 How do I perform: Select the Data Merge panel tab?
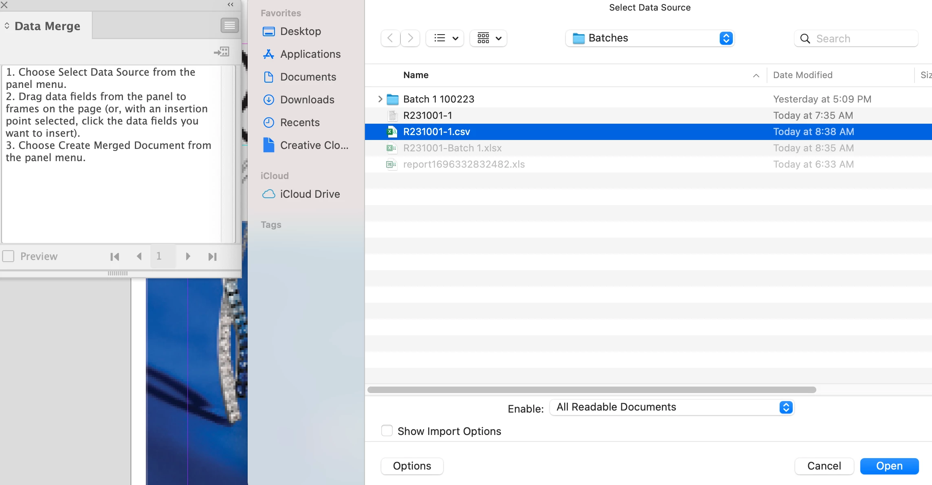coord(47,26)
